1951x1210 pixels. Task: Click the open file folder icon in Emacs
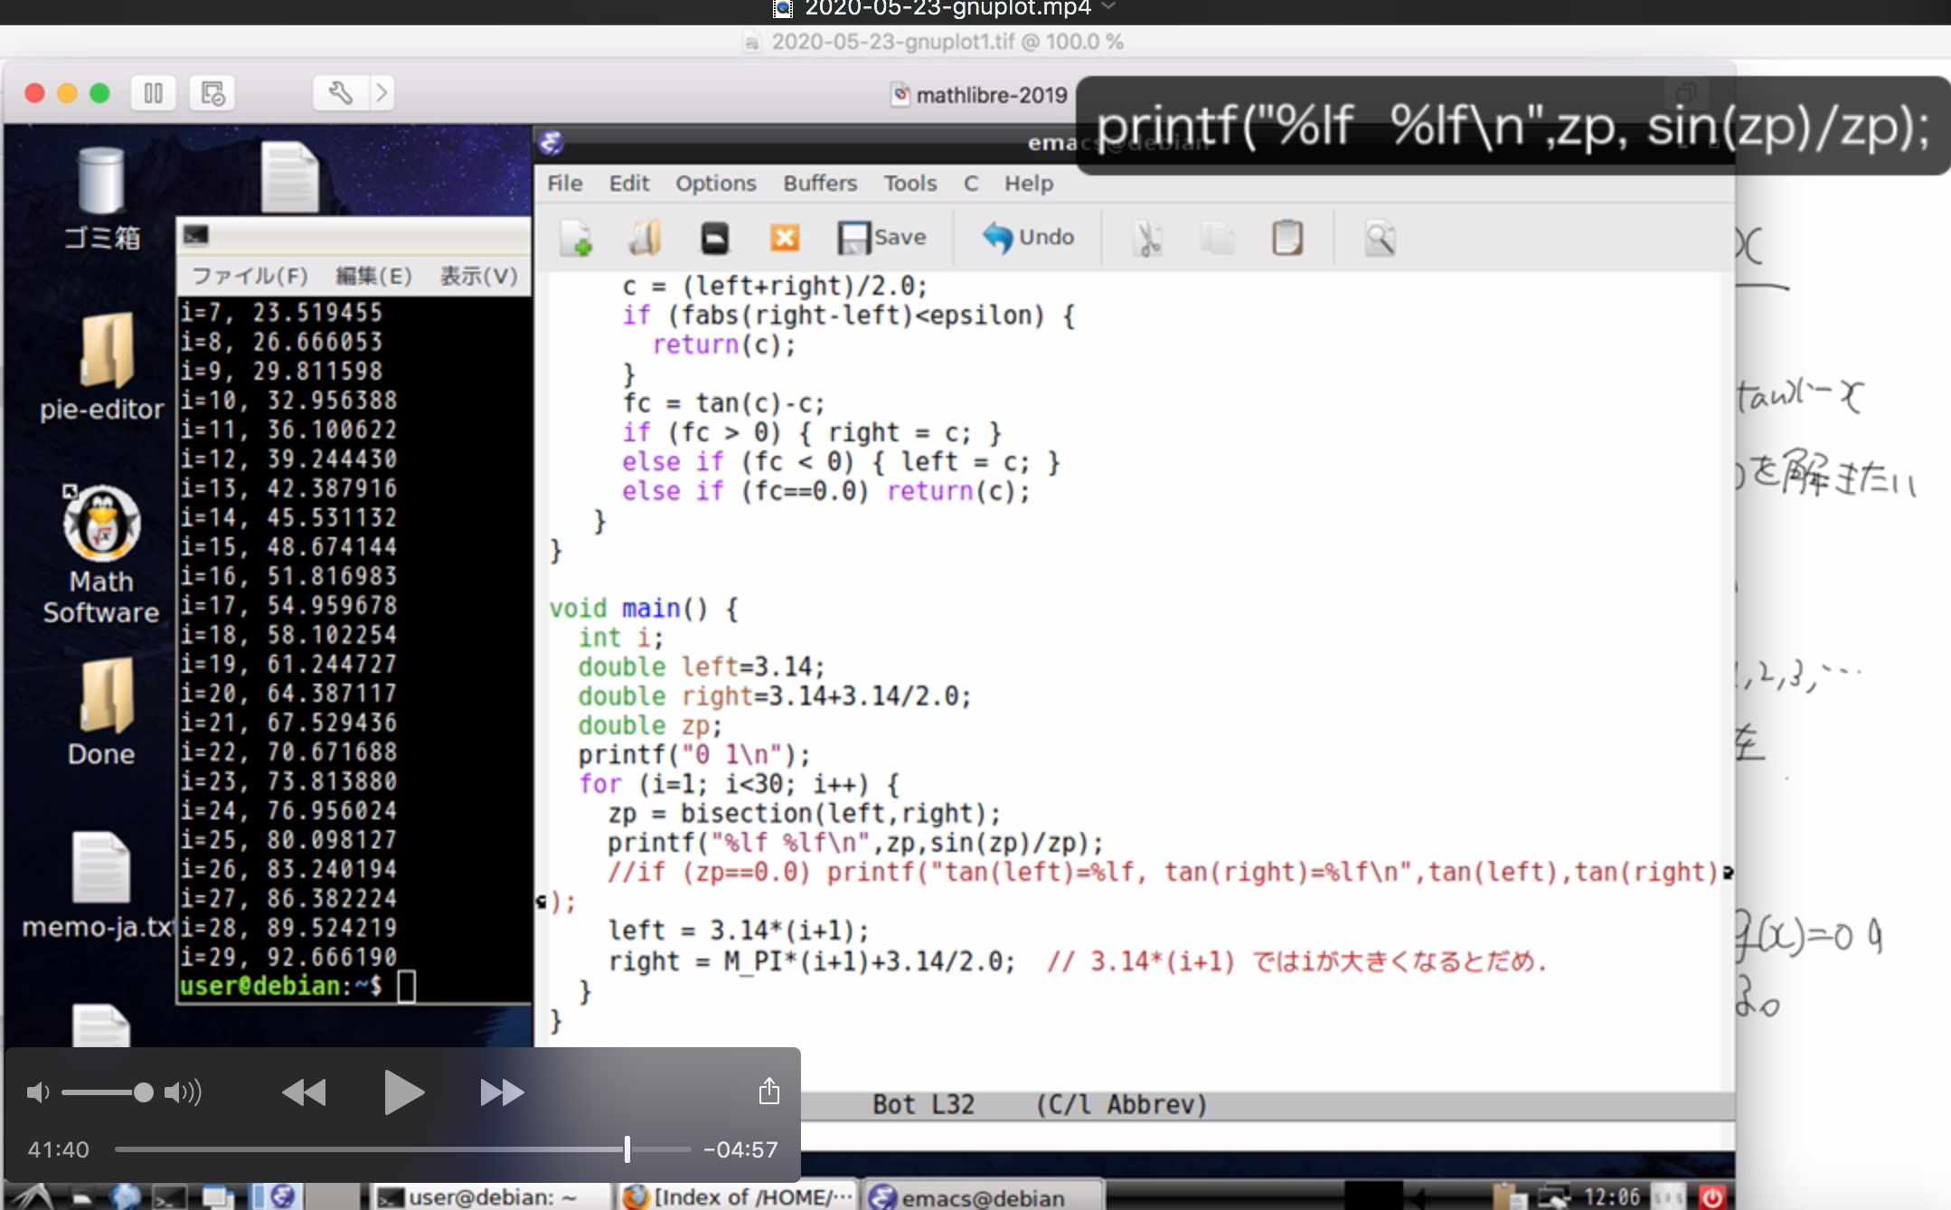(x=645, y=238)
